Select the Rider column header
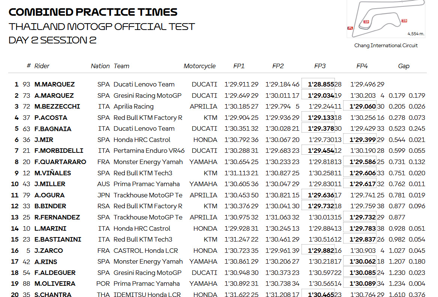The width and height of the screenshot is (438, 297). pos(42,66)
